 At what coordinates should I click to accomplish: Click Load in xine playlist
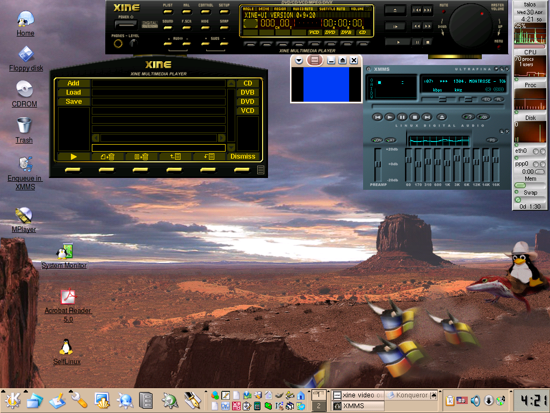tap(73, 92)
